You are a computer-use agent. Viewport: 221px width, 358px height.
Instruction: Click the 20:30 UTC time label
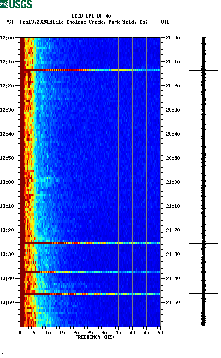click(173, 110)
